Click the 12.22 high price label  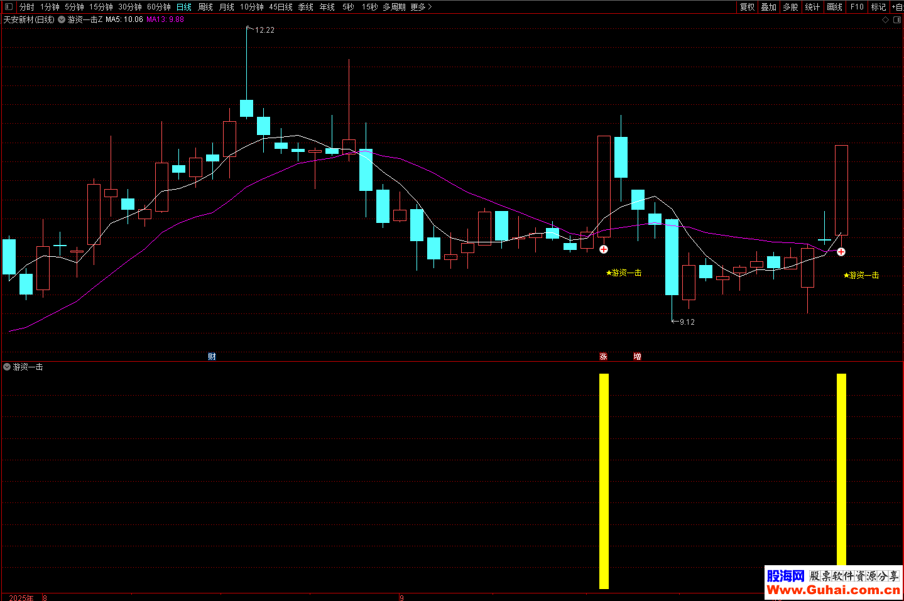pyautogui.click(x=264, y=30)
